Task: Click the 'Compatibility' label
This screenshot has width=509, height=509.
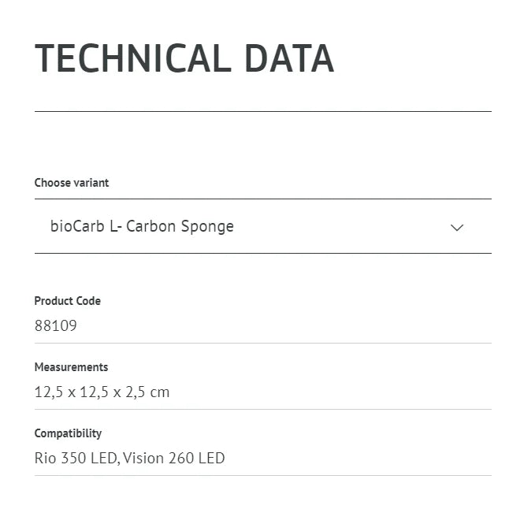Action: point(69,433)
